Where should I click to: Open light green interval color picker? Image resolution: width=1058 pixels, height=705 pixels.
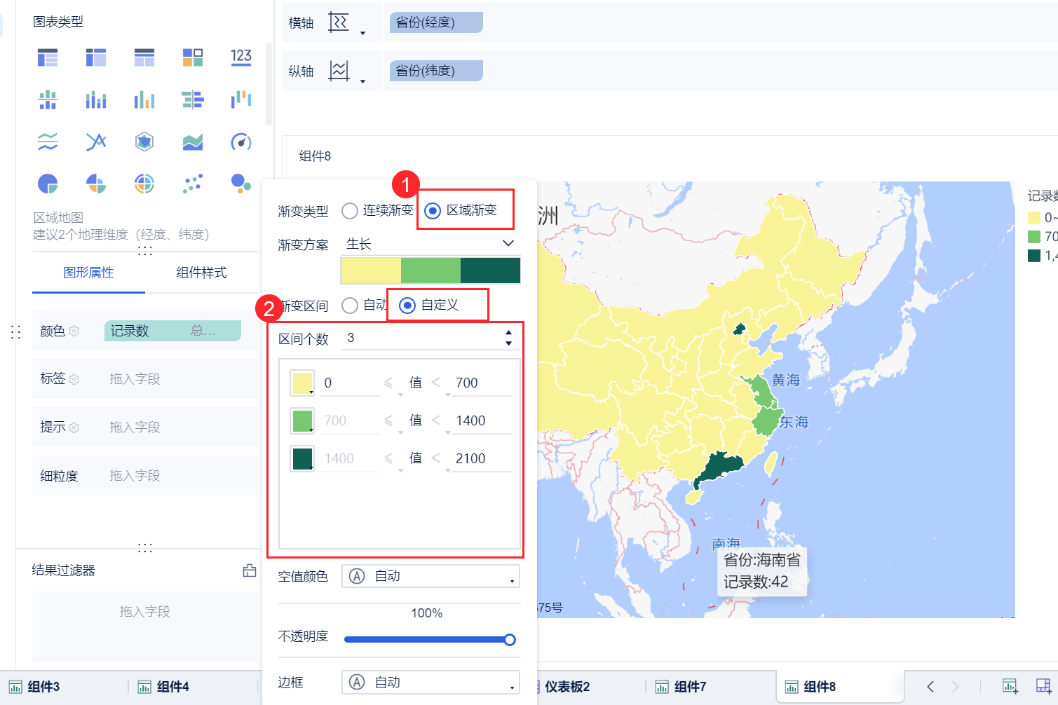[x=302, y=421]
